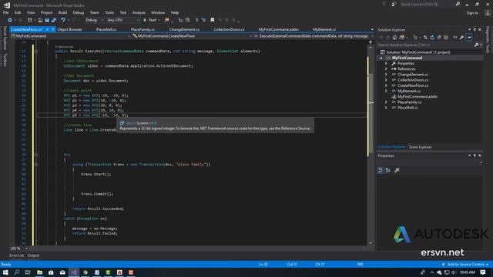Click Add to Source Control

pos(466,265)
